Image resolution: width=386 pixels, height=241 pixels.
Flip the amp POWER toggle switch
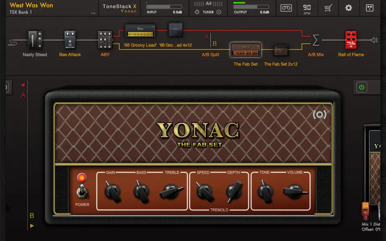tap(82, 191)
